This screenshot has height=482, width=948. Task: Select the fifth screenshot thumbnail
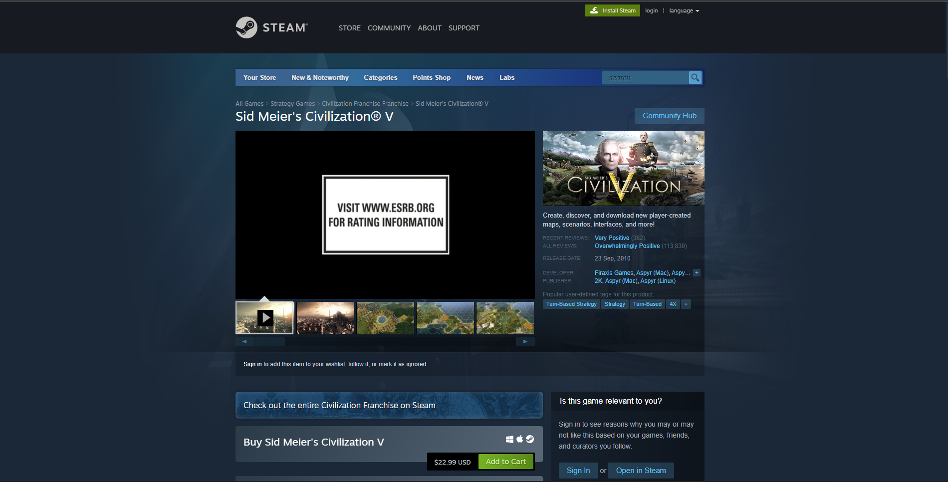pos(505,318)
